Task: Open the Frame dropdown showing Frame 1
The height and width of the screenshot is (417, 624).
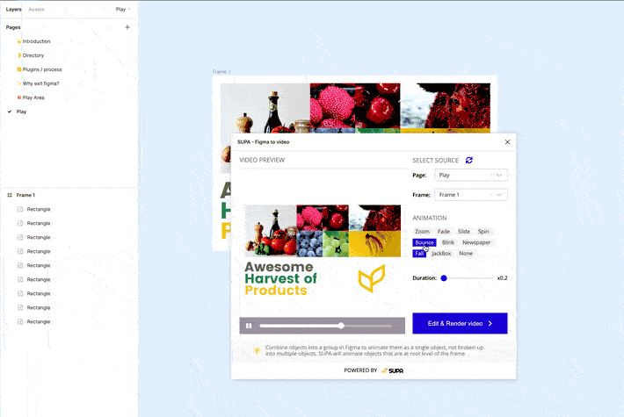Action: pos(471,195)
